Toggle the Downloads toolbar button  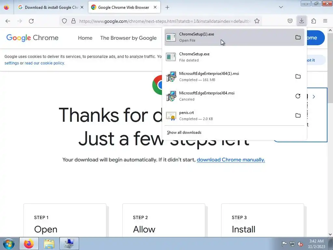[x=301, y=21]
